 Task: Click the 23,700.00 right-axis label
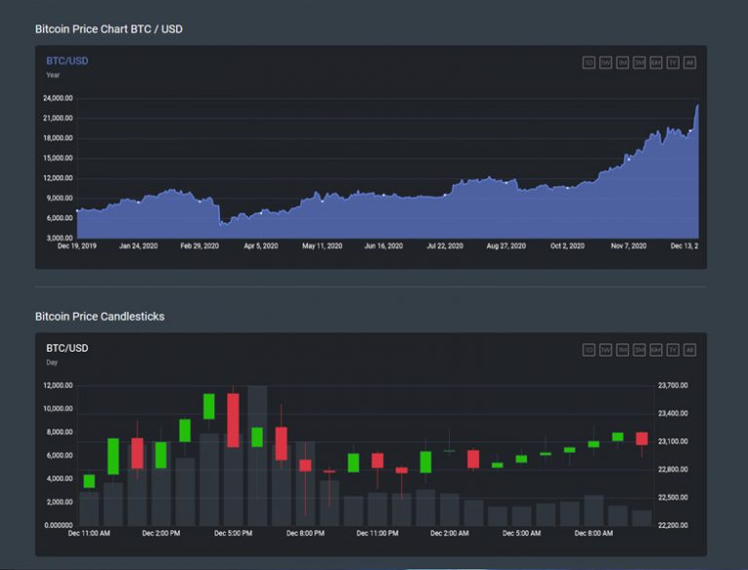click(673, 385)
